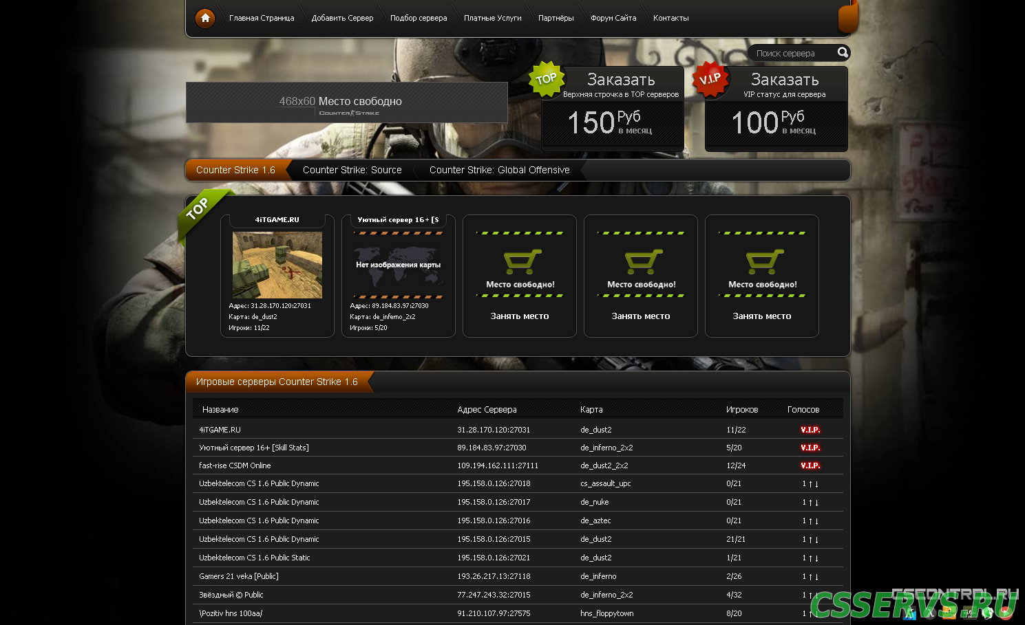Viewport: 1025px width, 625px height.
Task: Upvote the Gamers 21 veka server
Action: [x=810, y=577]
